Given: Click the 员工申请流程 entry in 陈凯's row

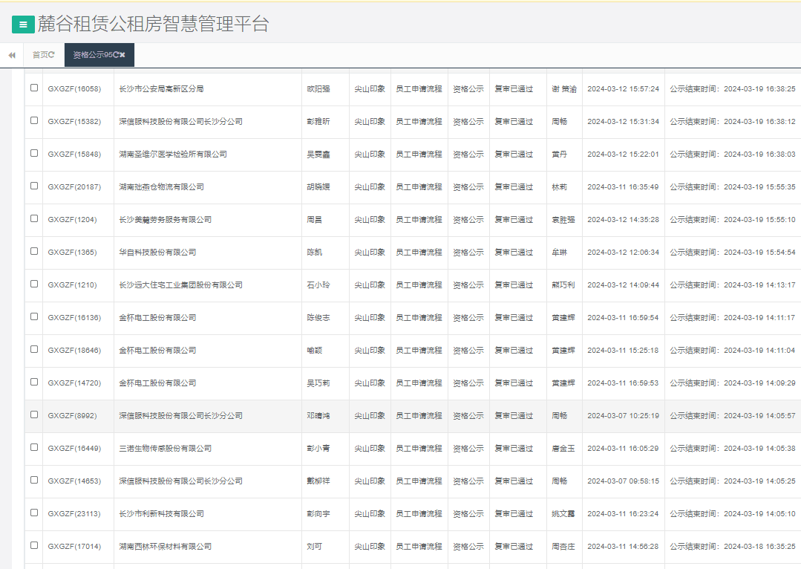Looking at the screenshot, I should pyautogui.click(x=419, y=252).
